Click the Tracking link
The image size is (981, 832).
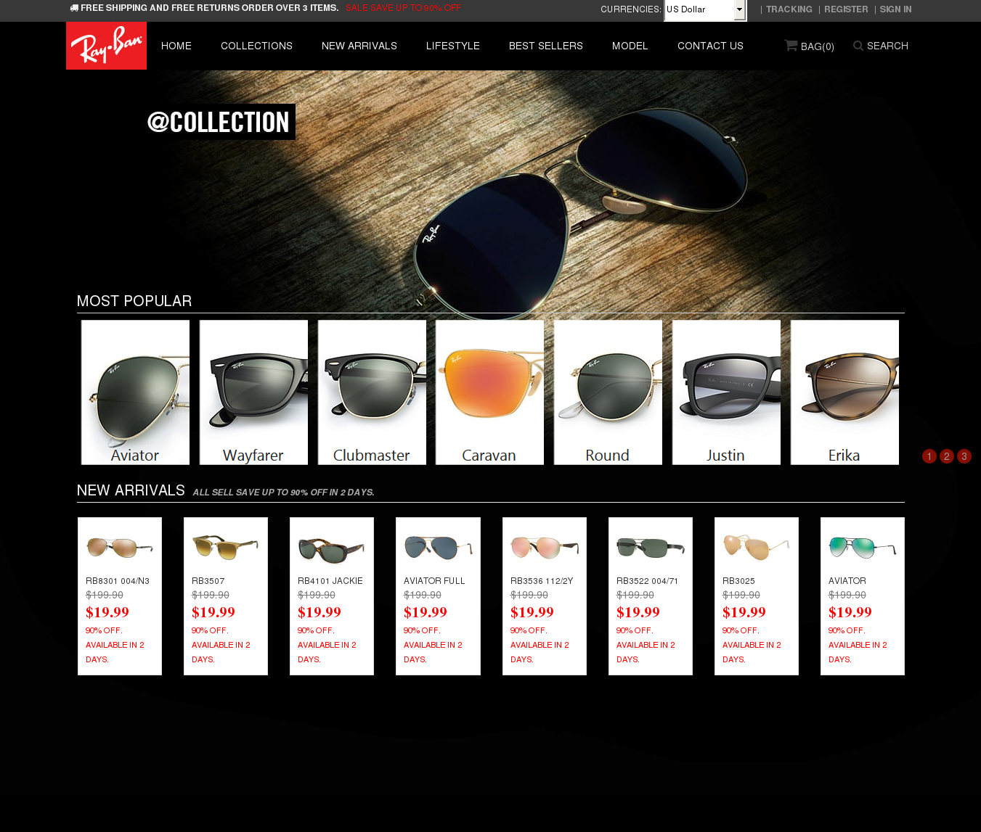click(x=789, y=9)
